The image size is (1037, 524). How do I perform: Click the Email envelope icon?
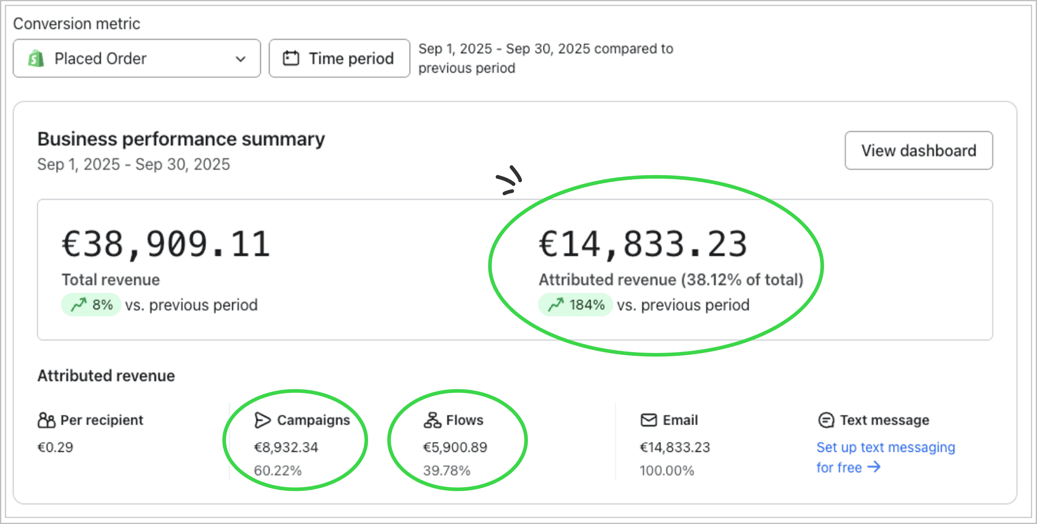coord(649,420)
